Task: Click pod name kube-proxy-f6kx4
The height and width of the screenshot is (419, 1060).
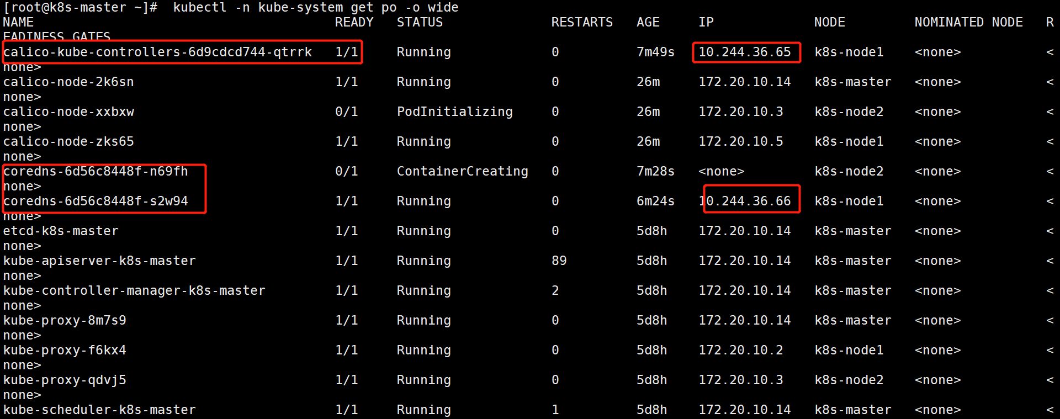Action: [x=65, y=350]
